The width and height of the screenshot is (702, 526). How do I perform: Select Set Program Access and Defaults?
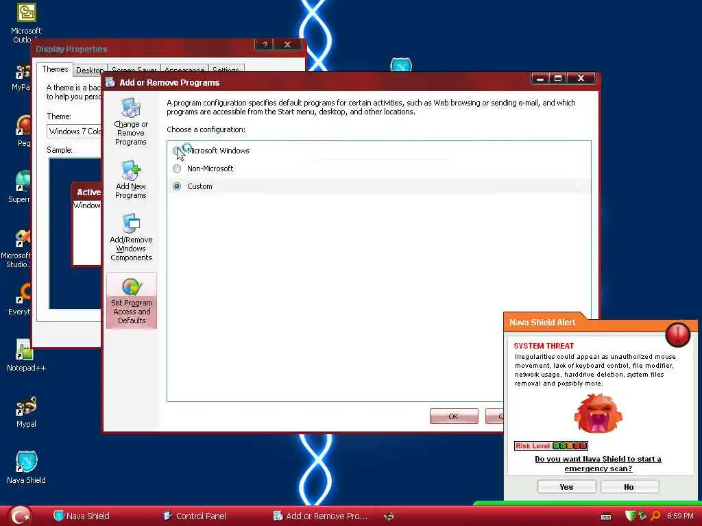click(132, 301)
